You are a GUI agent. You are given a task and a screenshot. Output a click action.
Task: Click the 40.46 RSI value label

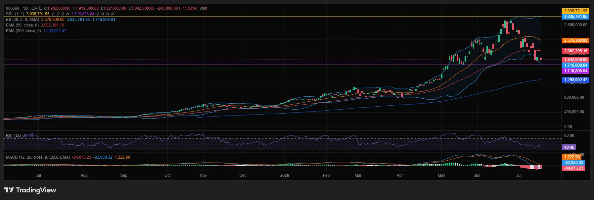coord(569,147)
